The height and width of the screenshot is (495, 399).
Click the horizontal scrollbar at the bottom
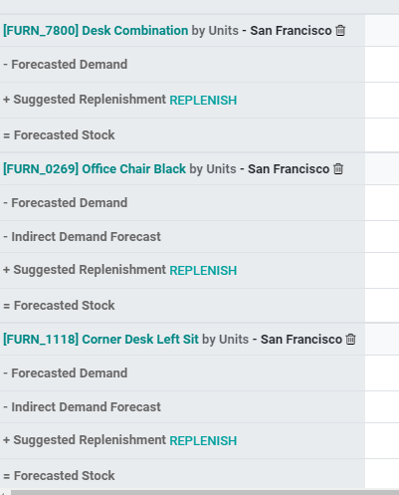click(x=205, y=492)
